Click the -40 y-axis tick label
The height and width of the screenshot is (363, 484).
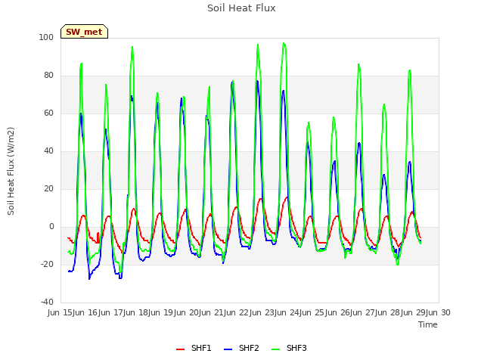[47, 302]
